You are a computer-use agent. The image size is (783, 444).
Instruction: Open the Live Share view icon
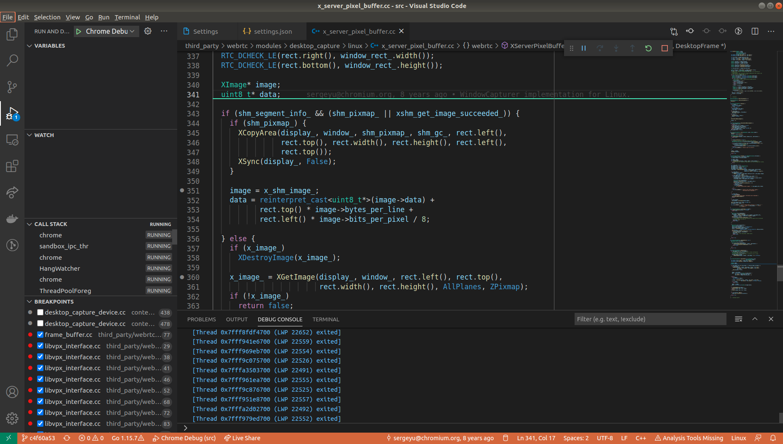pyautogui.click(x=12, y=193)
